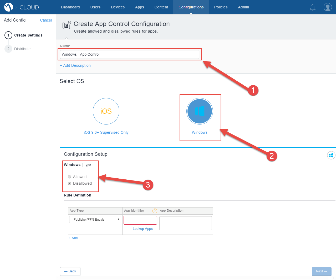Viewport: 336px width, 280px height.
Task: Click the Back button
Action: (x=70, y=271)
